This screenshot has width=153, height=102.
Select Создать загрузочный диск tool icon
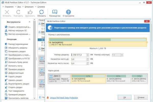click(6, 27)
